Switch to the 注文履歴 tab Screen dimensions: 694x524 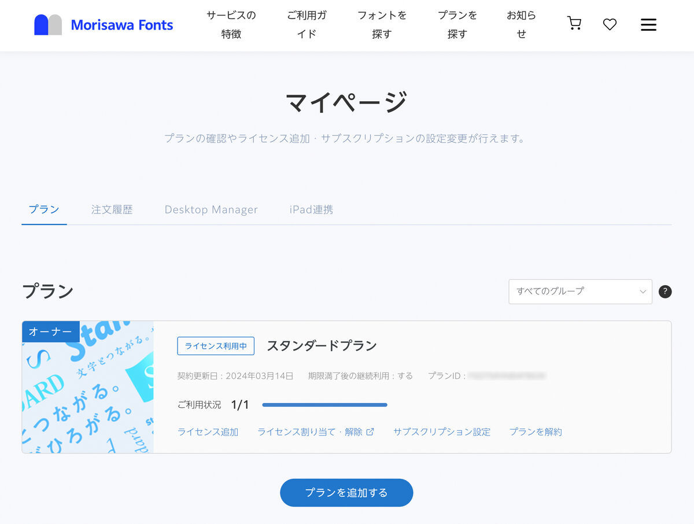pos(112,210)
